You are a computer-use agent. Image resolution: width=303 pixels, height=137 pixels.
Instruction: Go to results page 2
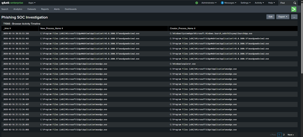[284, 135]
